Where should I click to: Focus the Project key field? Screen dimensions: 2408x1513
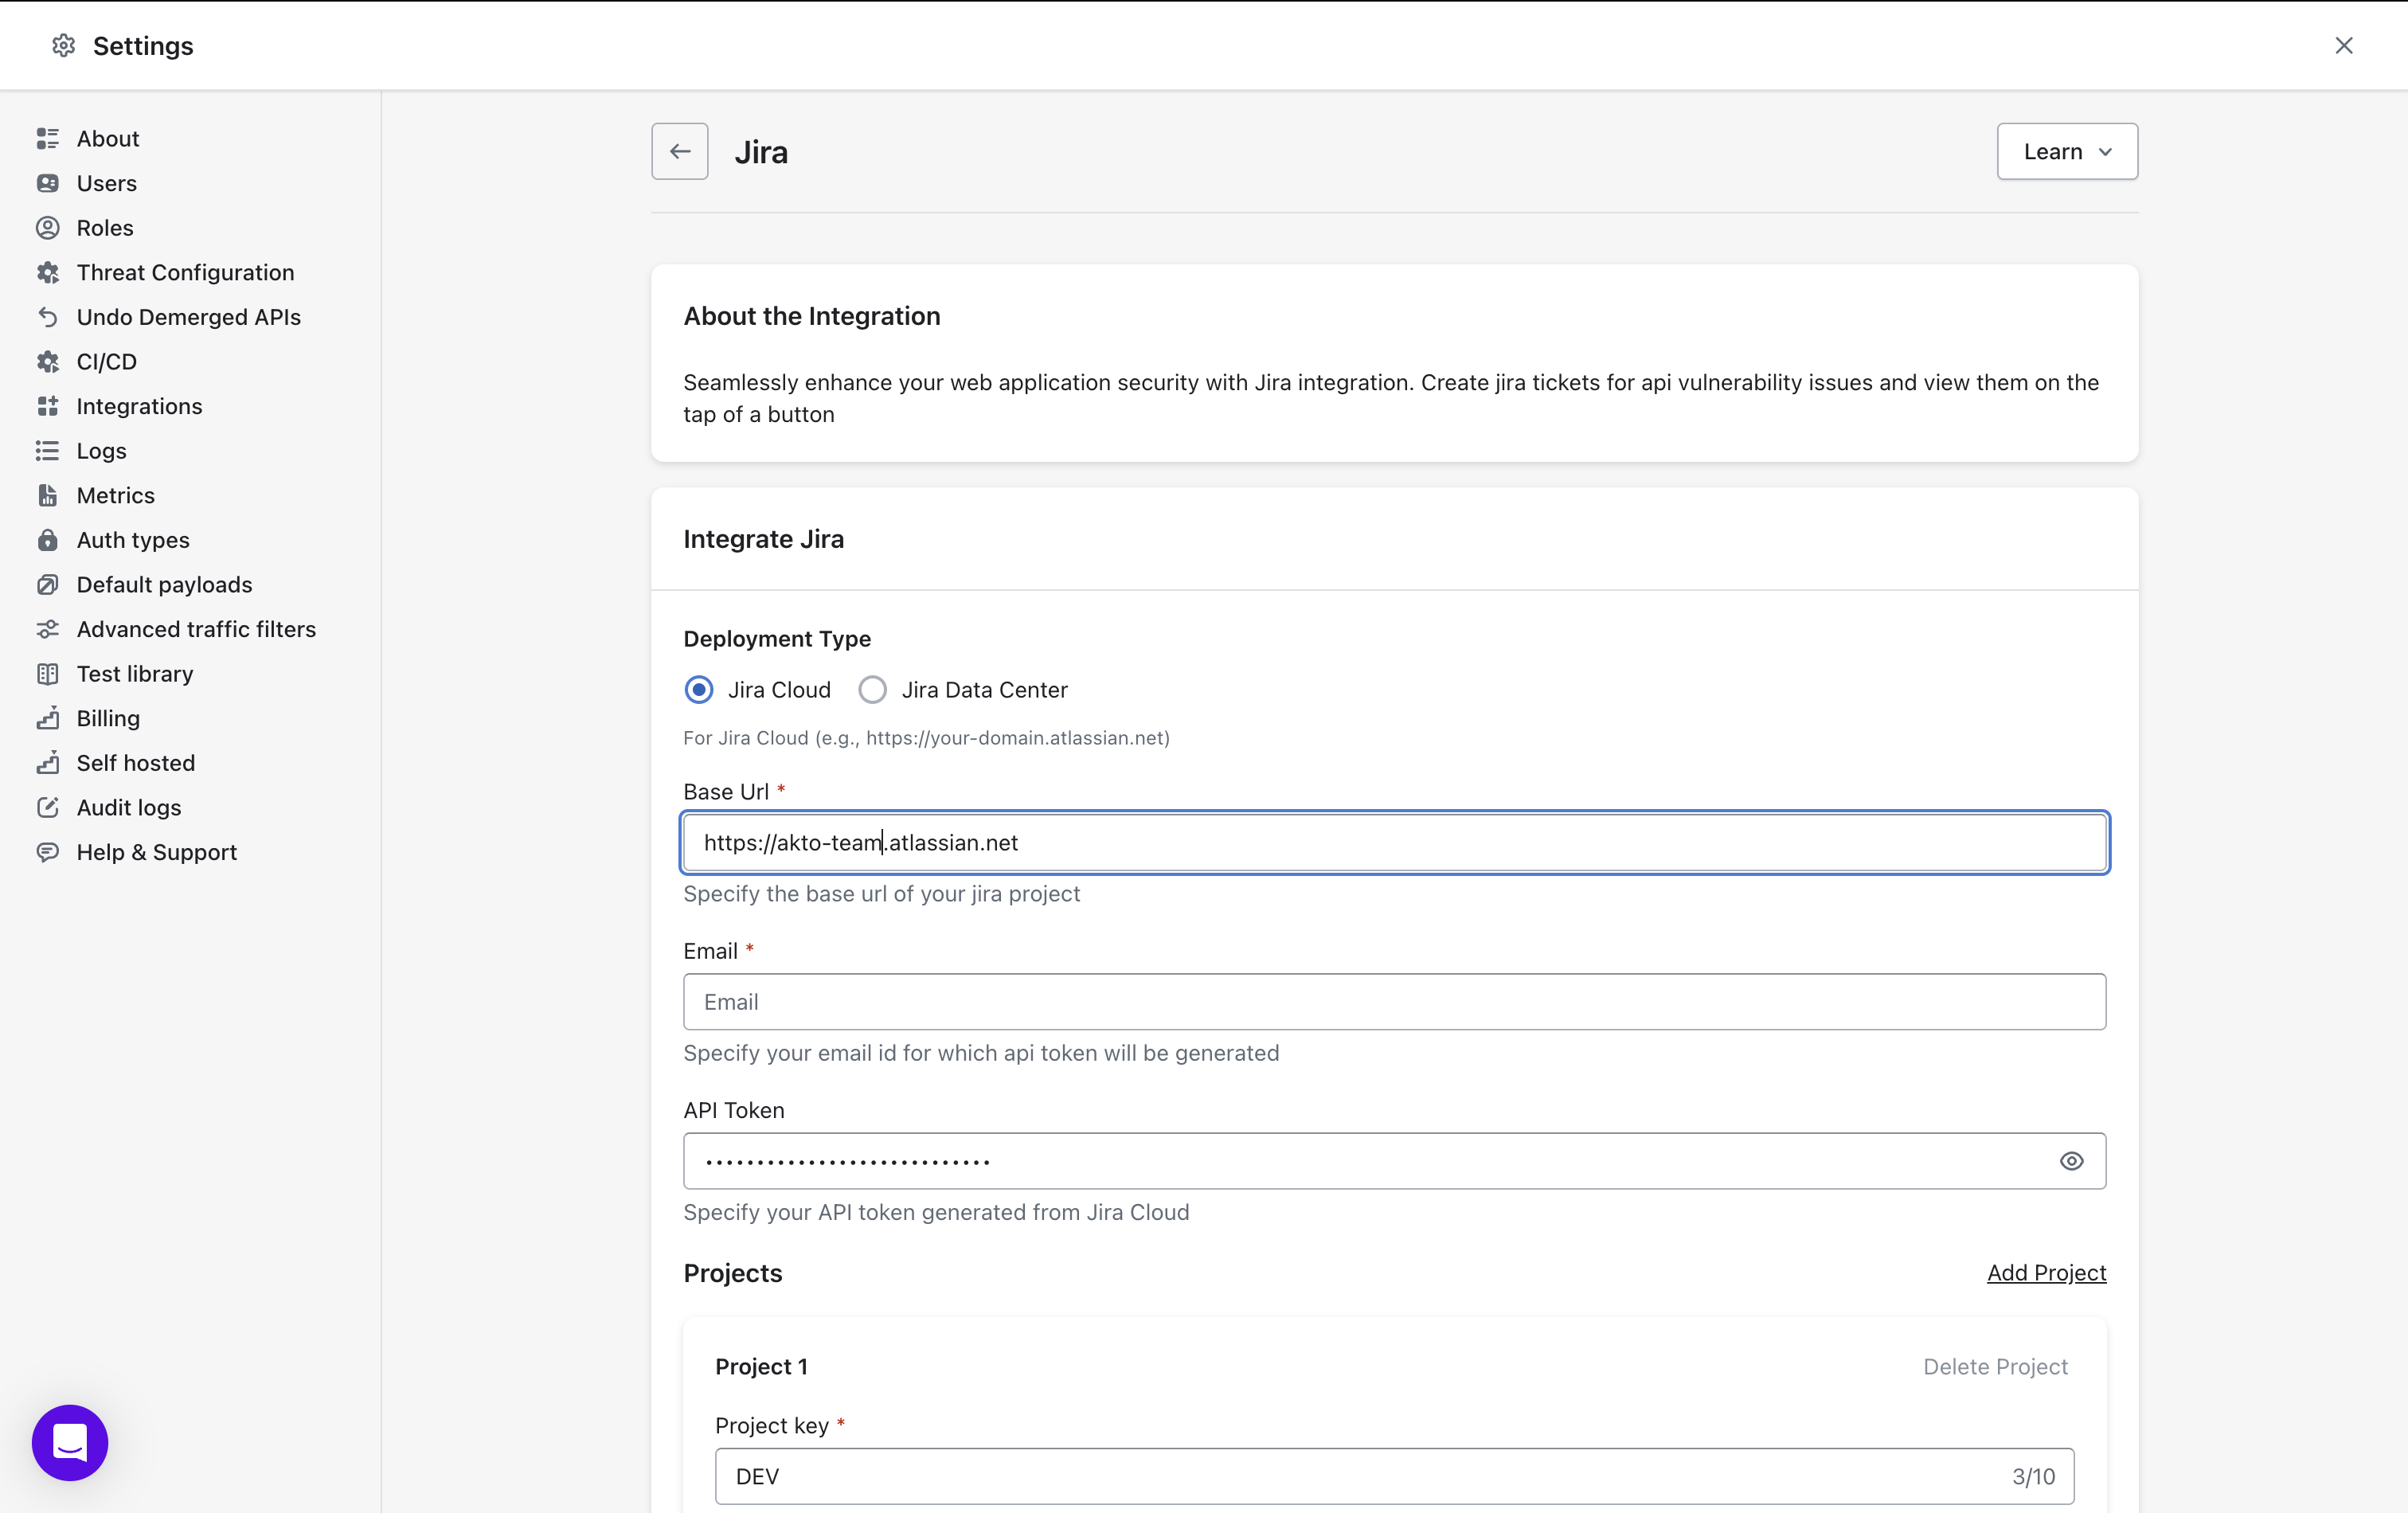1360,1476
